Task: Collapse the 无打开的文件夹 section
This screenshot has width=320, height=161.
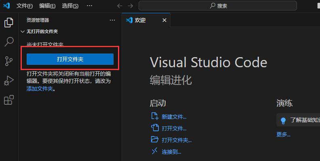Action: pyautogui.click(x=23, y=31)
